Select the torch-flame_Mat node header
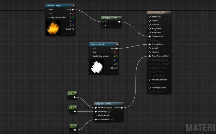 point(159,13)
